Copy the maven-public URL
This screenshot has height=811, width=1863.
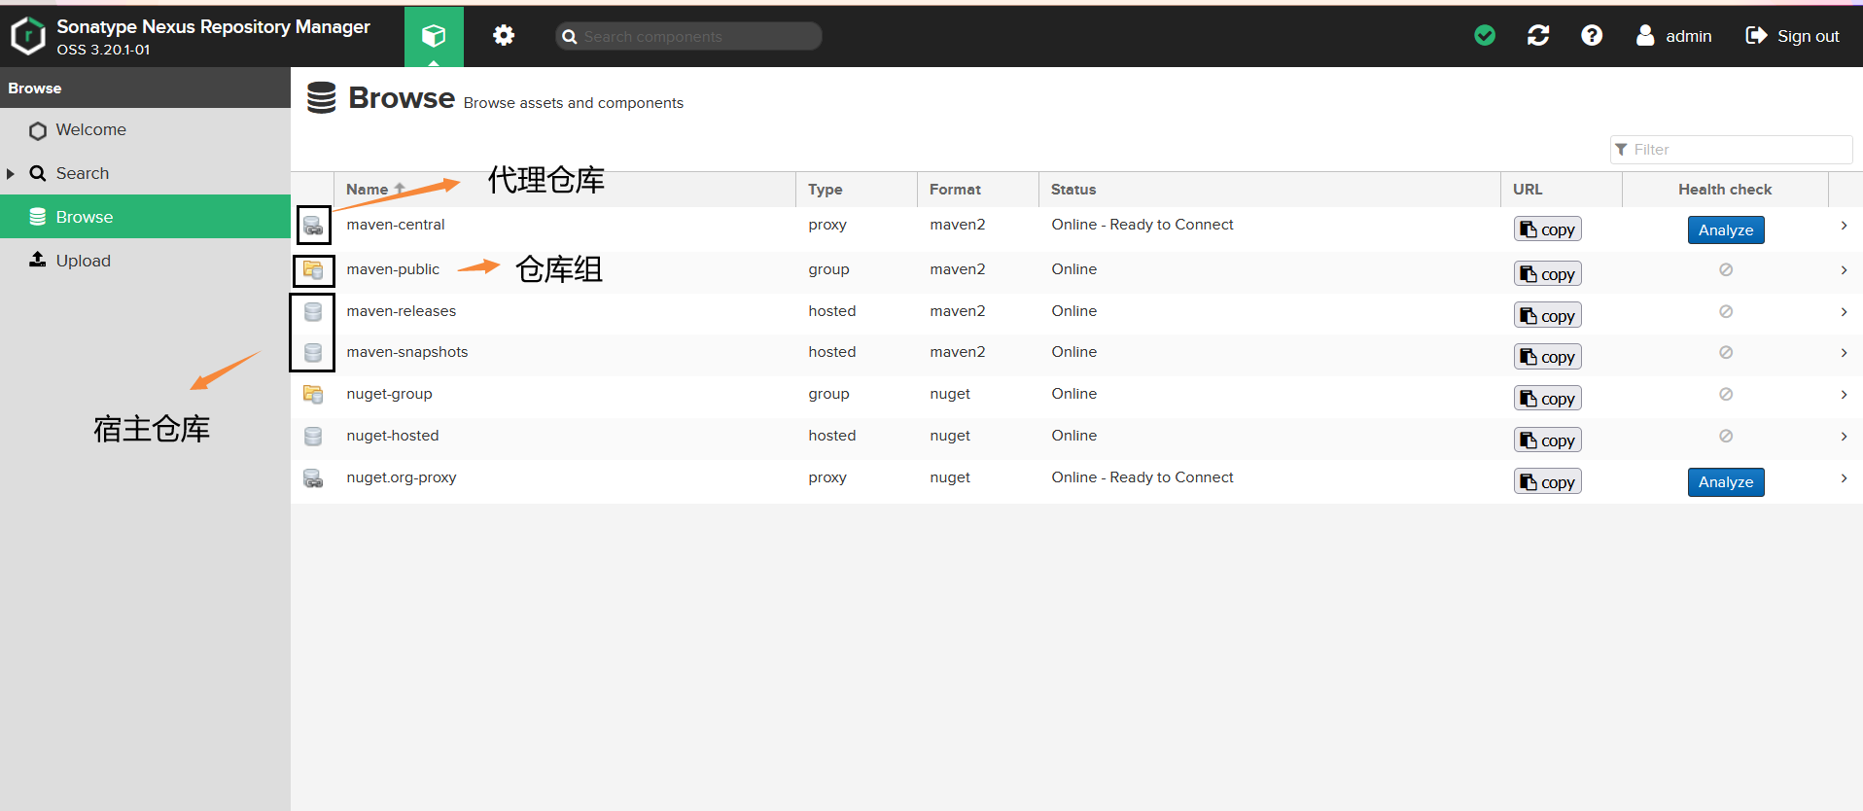1548,274
